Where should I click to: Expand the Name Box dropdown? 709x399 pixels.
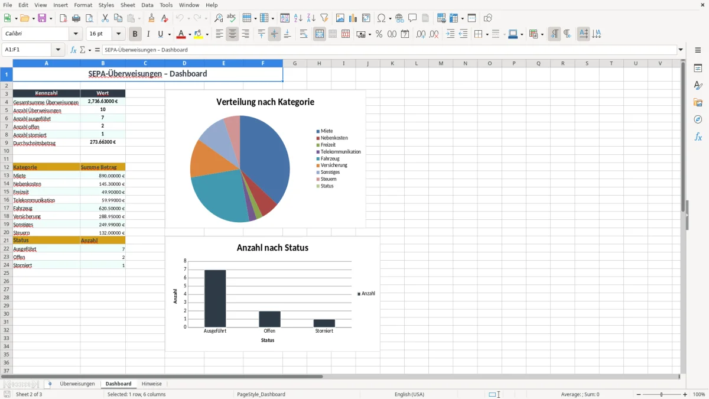coord(58,50)
